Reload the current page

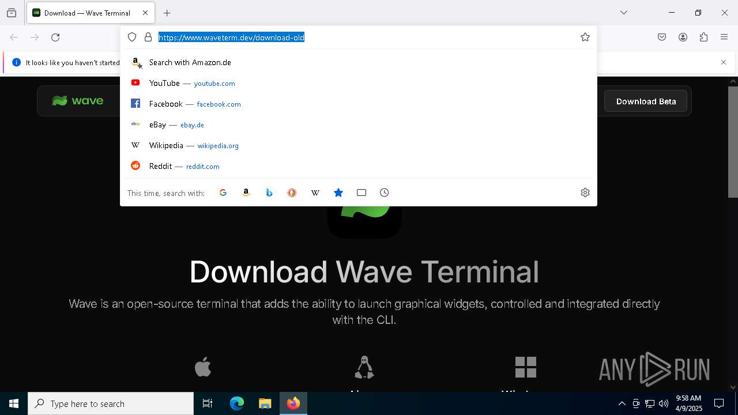55,37
